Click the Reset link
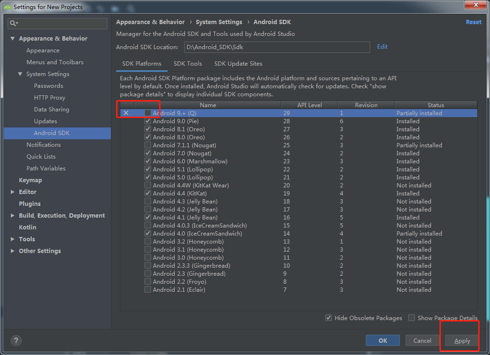 (473, 22)
